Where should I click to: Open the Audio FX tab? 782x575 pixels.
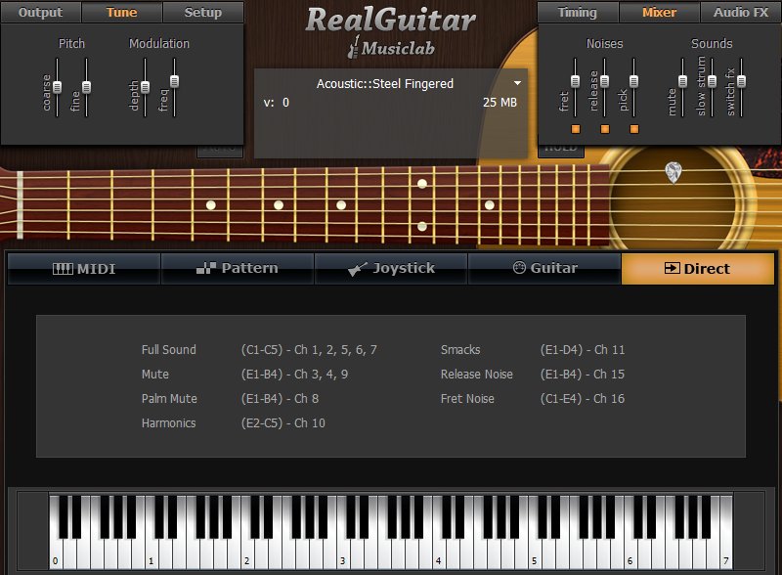pos(742,13)
